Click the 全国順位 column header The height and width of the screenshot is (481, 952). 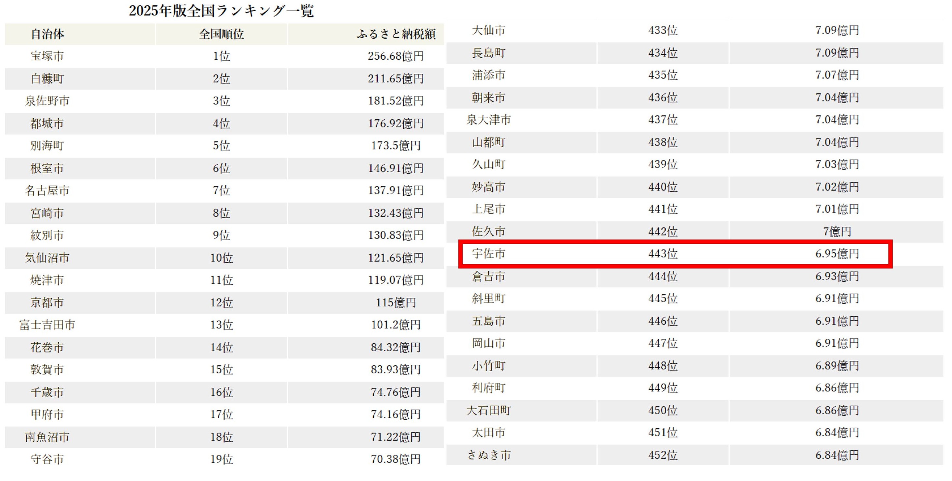tap(221, 34)
